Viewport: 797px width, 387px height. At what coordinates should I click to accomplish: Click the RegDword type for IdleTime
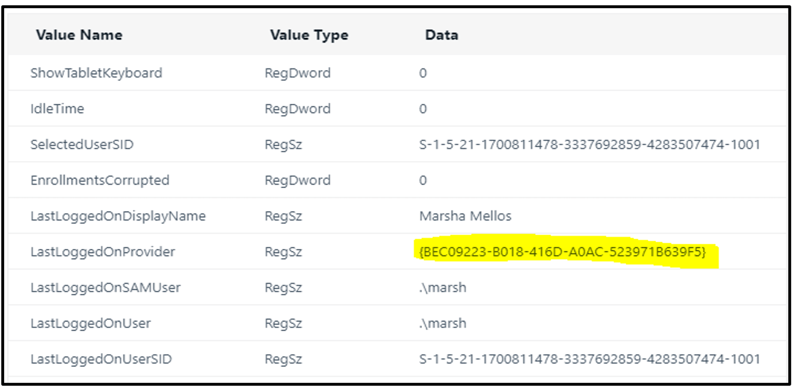pyautogui.click(x=298, y=109)
